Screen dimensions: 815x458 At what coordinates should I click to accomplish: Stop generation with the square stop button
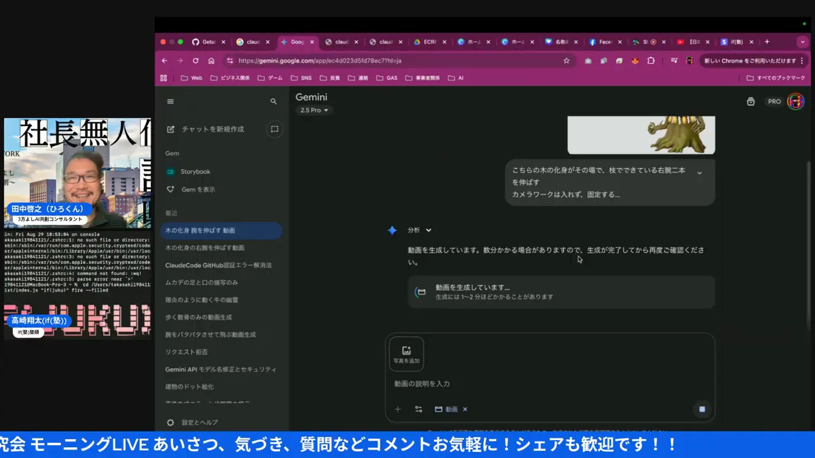pos(702,409)
